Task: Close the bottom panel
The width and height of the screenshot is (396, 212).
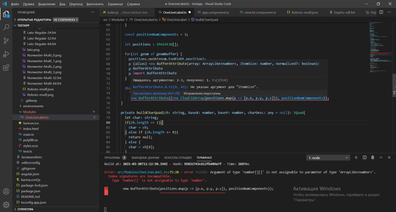Action: pos(389,158)
